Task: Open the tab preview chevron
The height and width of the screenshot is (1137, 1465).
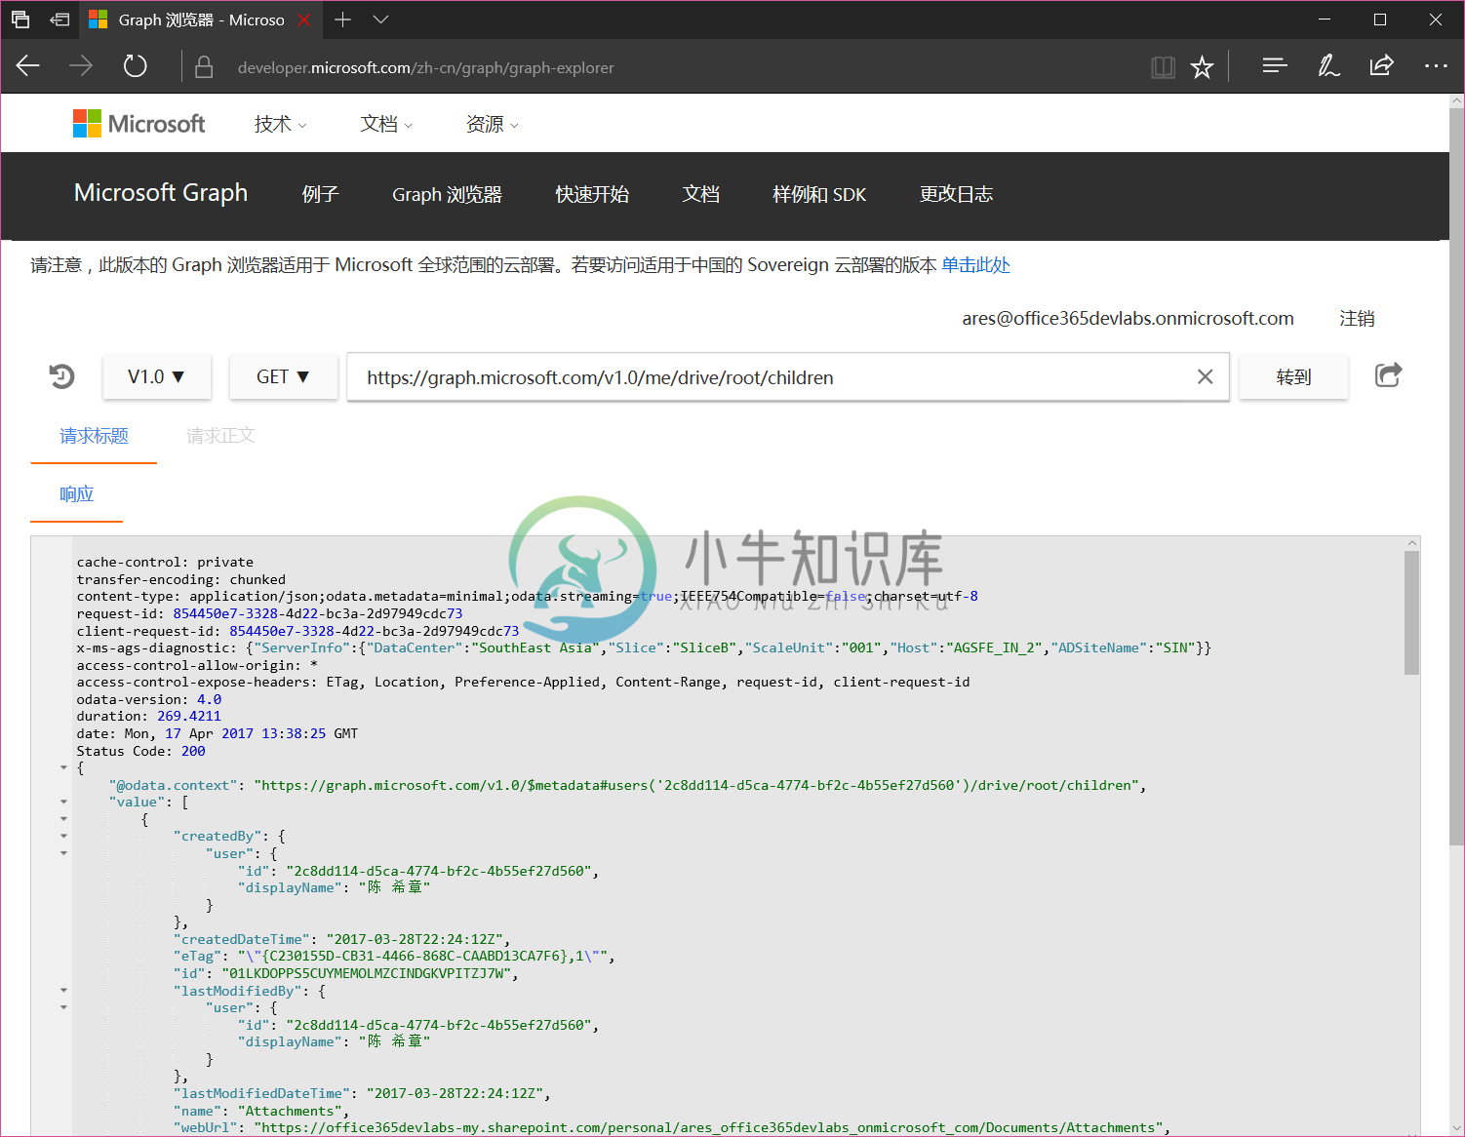Action: pos(381,20)
